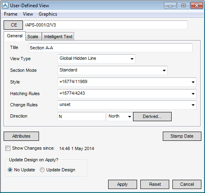Expand the Hatching Rules dropdown

point(127,93)
